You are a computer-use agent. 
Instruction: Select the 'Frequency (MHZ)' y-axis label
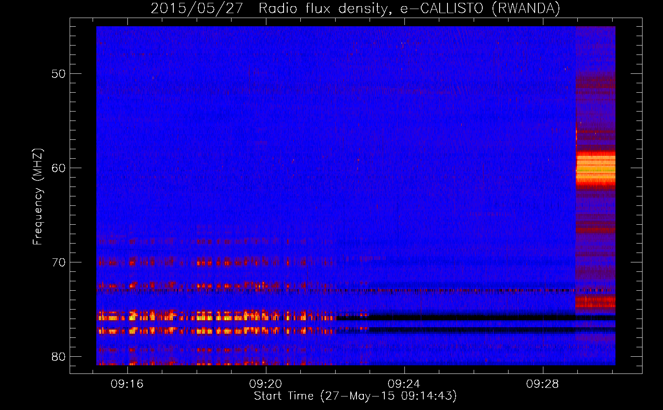37,197
